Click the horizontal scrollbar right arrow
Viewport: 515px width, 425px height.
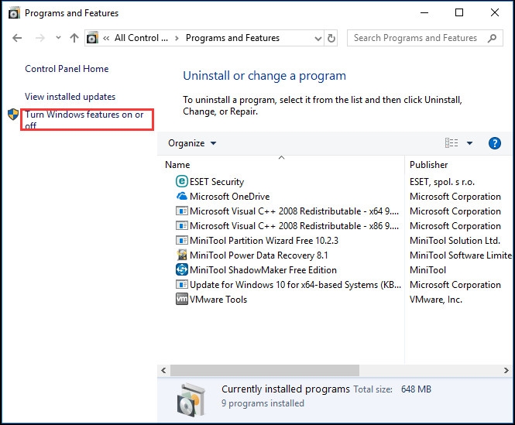(x=506, y=371)
